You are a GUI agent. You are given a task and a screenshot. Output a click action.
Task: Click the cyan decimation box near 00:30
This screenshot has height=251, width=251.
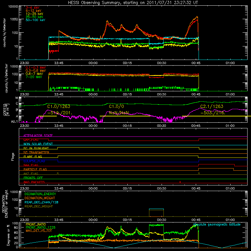[156, 209]
